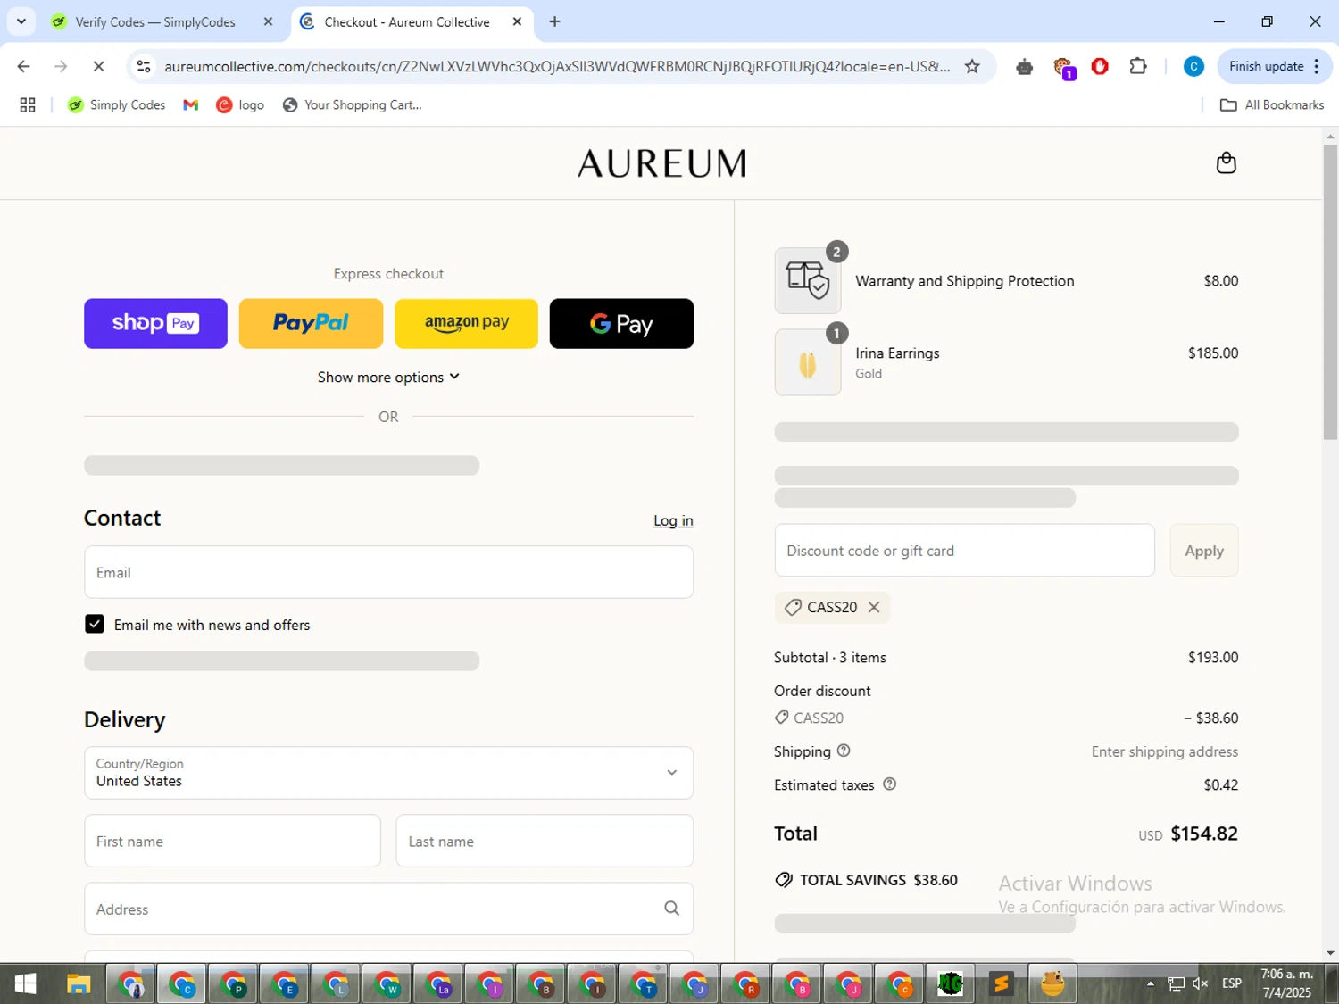The width and height of the screenshot is (1339, 1004).
Task: Click the Warranty and Shipping Protection thumbnail
Action: [808, 280]
